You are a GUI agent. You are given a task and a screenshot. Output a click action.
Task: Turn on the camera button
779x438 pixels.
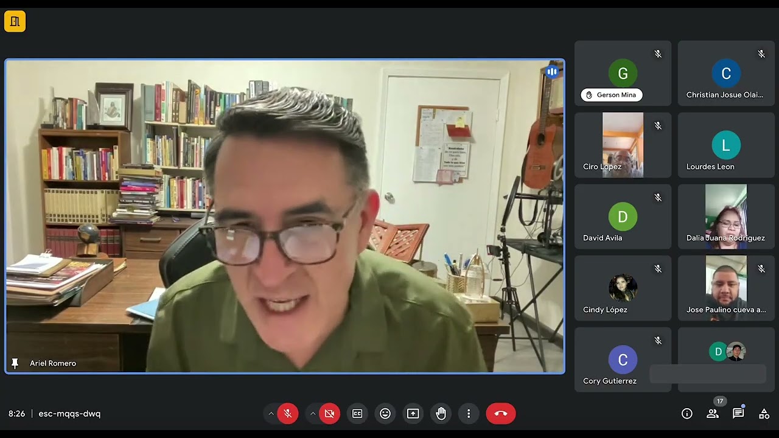[x=329, y=414]
